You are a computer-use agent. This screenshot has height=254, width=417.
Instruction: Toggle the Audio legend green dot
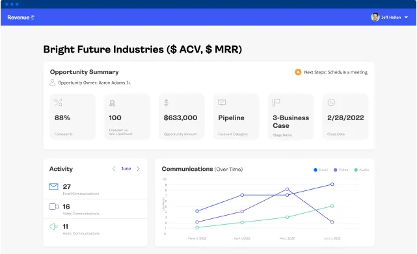pos(356,170)
